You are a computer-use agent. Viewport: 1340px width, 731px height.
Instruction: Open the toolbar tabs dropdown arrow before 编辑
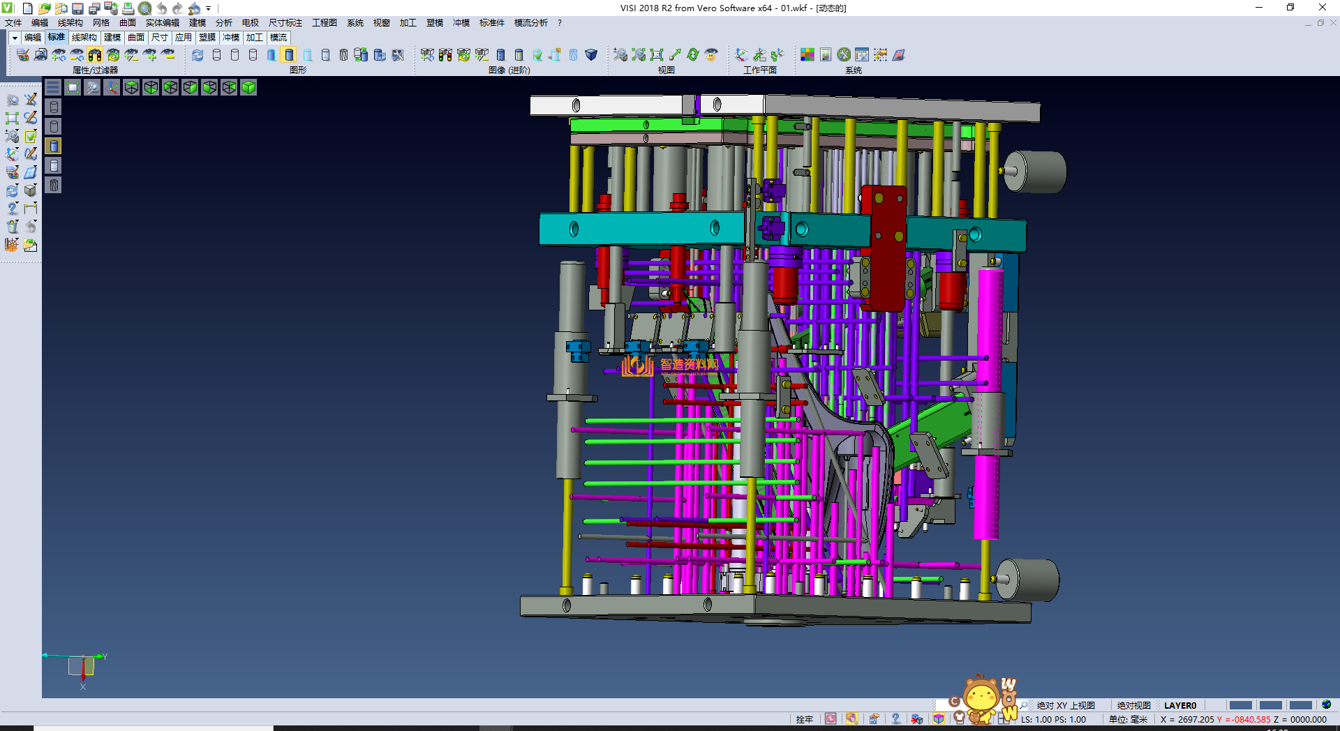15,38
